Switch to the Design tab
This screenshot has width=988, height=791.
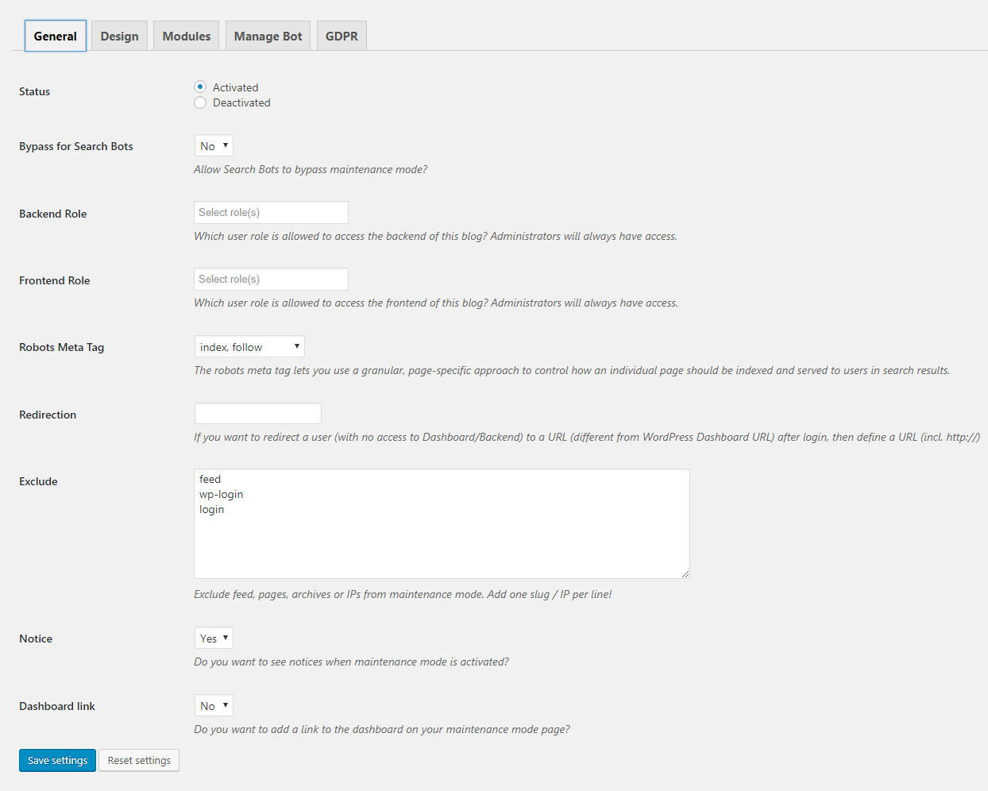click(119, 35)
